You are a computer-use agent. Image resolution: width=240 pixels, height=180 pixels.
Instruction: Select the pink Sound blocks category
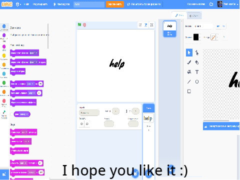4,47
